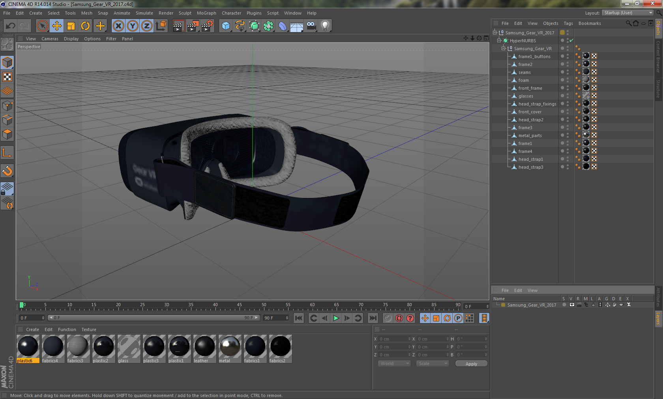Toggle Z-axis lock
Image resolution: width=663 pixels, height=399 pixels.
[147, 26]
